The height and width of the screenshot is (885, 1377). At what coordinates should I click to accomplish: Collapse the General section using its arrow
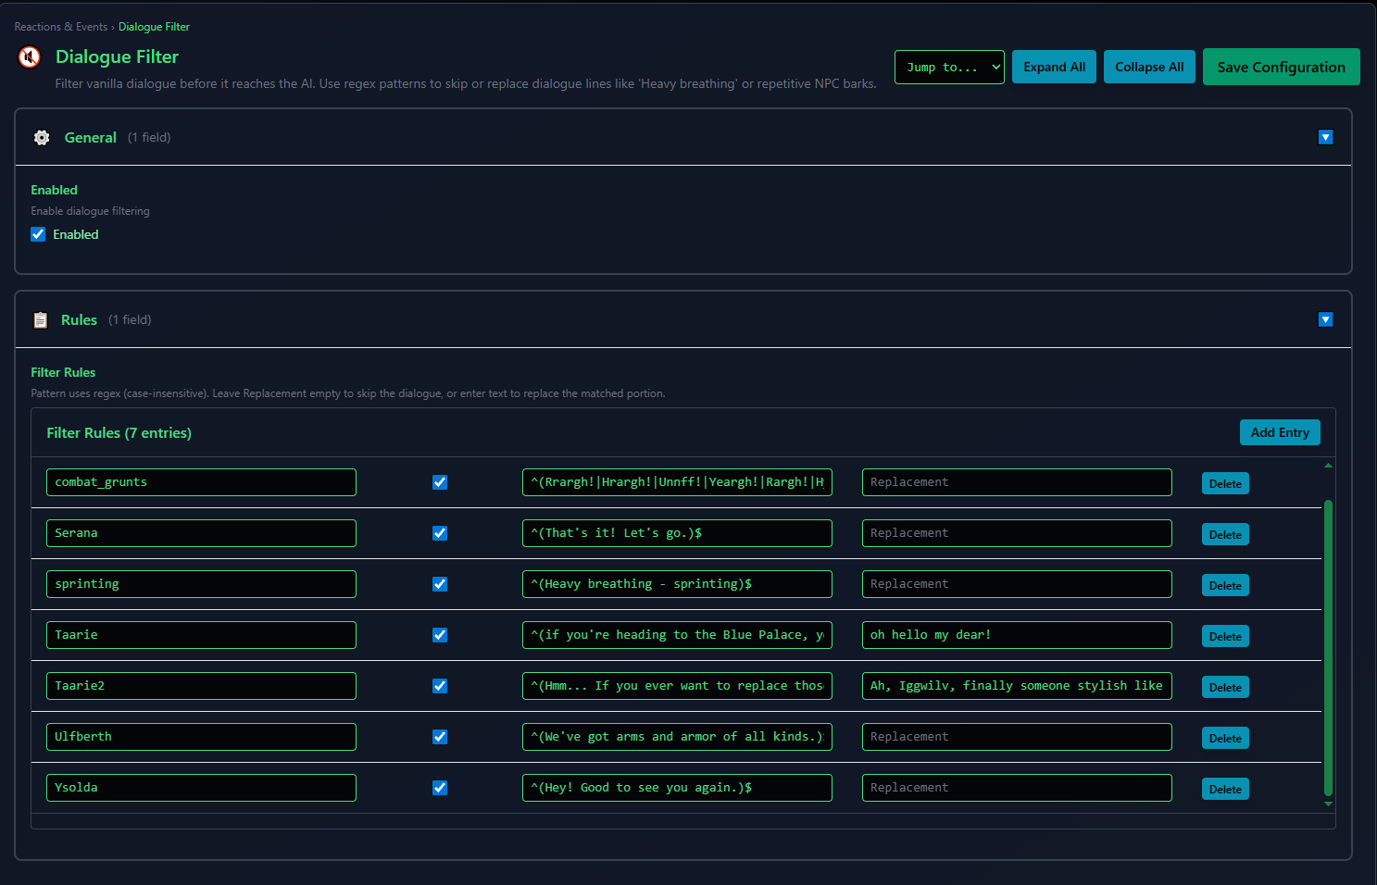click(x=1325, y=137)
